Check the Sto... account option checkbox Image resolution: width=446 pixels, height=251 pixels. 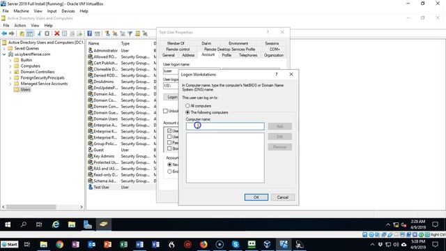coord(169,149)
